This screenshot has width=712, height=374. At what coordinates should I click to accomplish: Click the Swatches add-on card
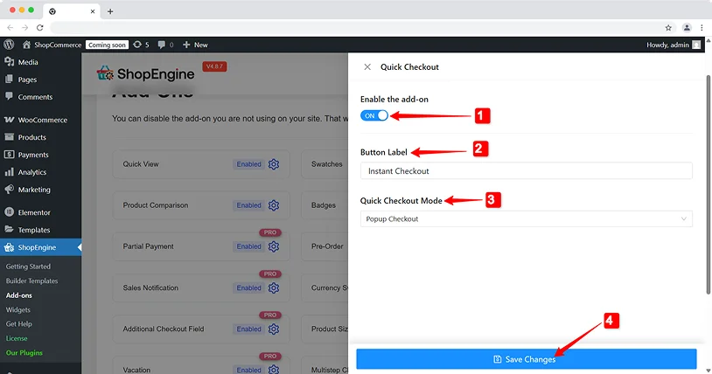point(325,164)
